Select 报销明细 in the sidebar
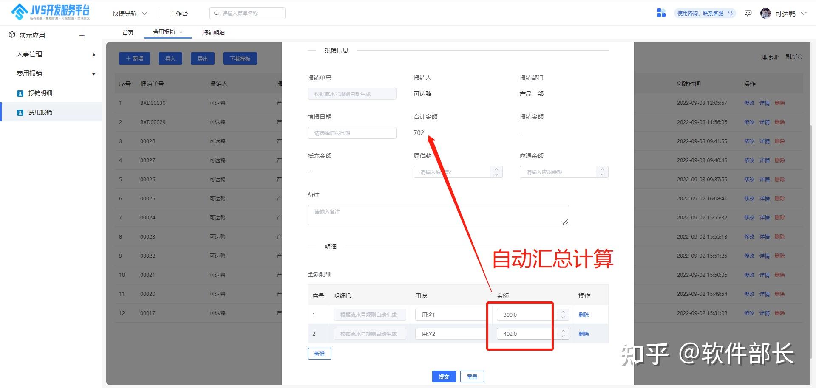The height and width of the screenshot is (388, 816). coord(40,93)
